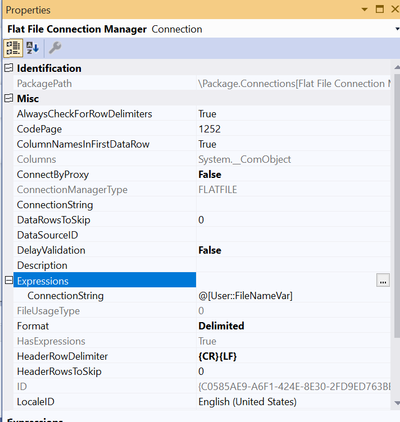Click the Format value Delimited
This screenshot has width=400, height=422.
(x=221, y=326)
